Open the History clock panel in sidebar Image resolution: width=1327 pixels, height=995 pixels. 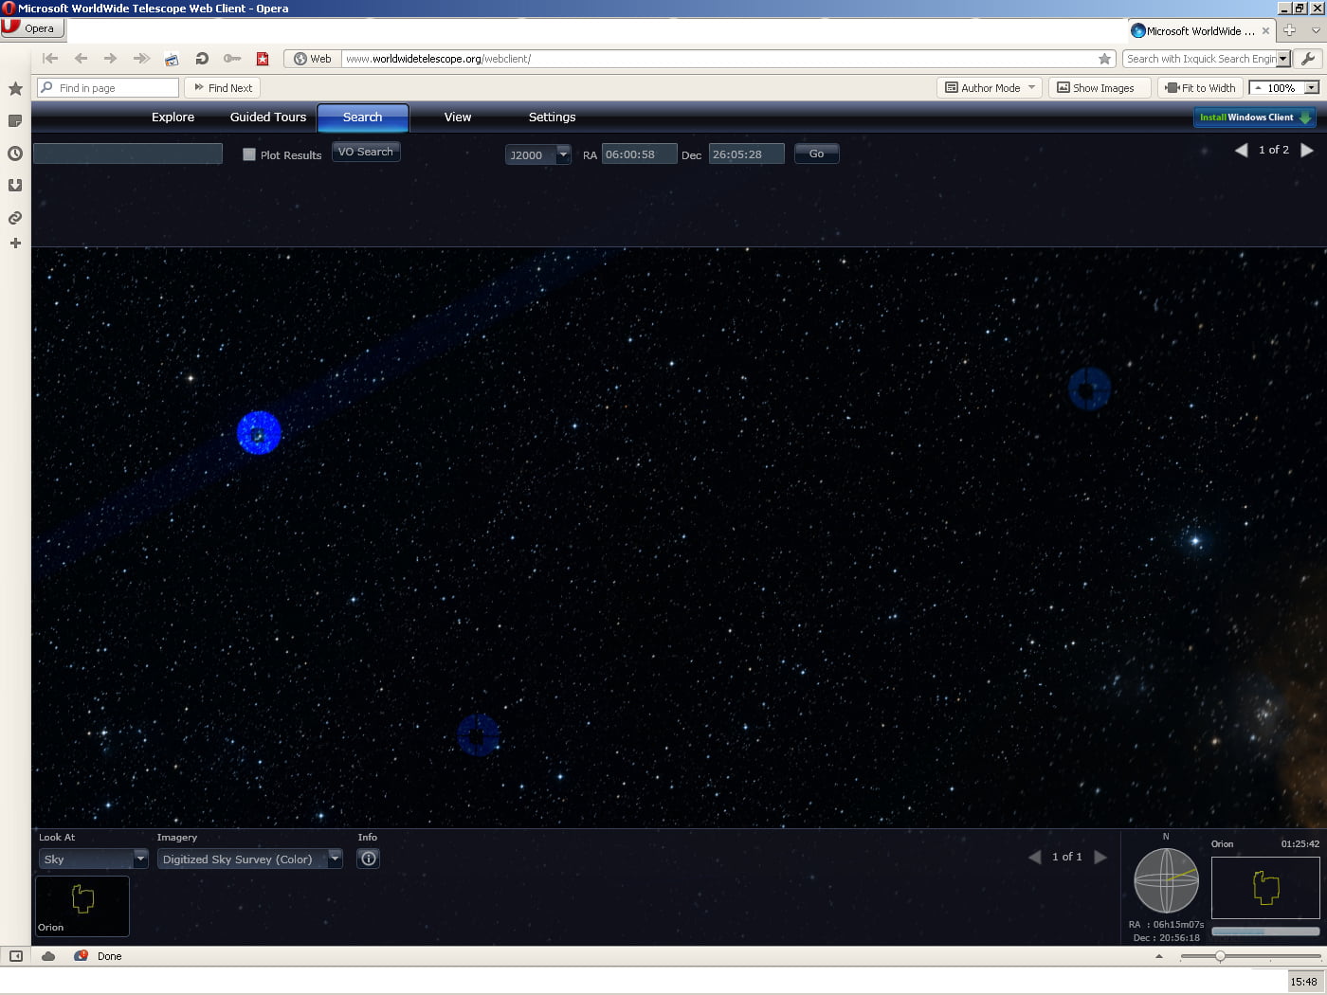pos(15,154)
